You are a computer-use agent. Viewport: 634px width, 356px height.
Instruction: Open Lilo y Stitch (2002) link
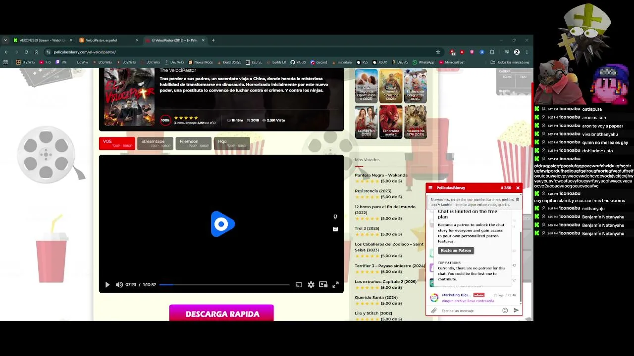click(x=373, y=313)
